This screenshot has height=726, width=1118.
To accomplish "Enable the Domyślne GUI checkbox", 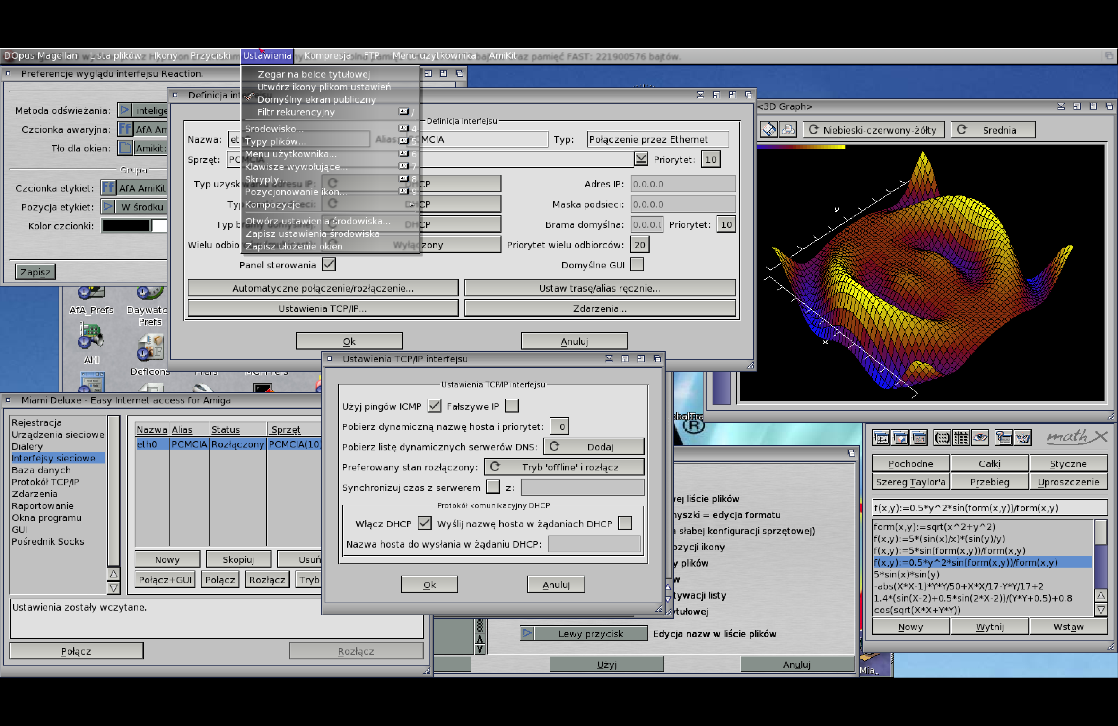I will pyautogui.click(x=637, y=265).
